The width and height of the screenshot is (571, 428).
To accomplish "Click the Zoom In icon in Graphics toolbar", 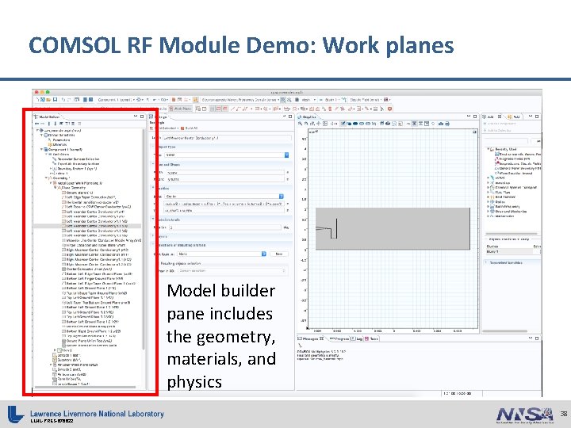I will pos(300,124).
